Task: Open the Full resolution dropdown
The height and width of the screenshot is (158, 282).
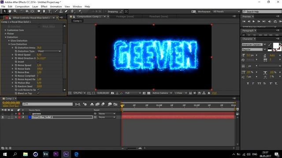Action: coord(133,93)
